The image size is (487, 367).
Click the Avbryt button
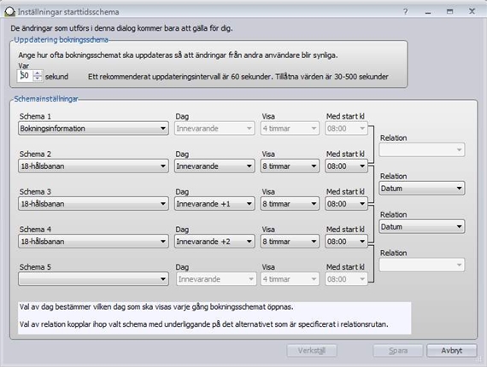click(x=452, y=351)
